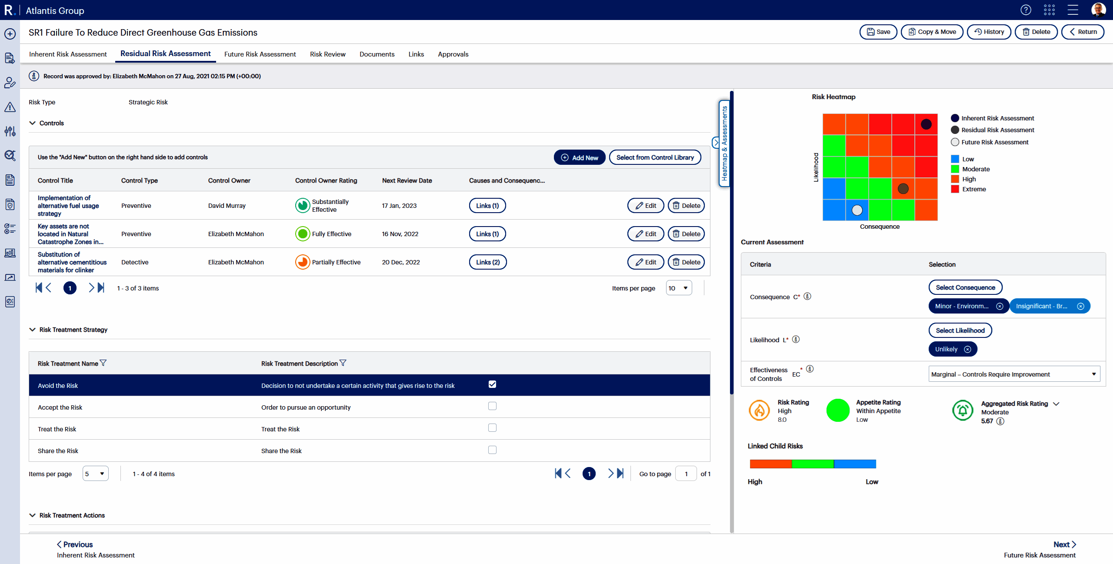Remove the Unlikely likelihood chip
Viewport: 1113px width, 564px height.
coord(967,349)
